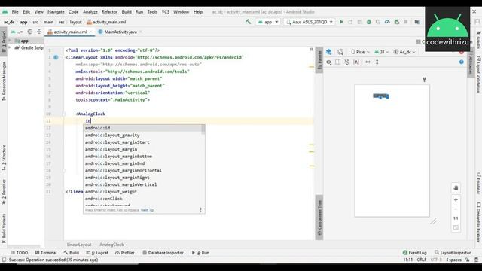This screenshot has height=271, width=482.
Task: Open the Asus ASUS_Z01QD device dropdown
Action: coord(310,22)
